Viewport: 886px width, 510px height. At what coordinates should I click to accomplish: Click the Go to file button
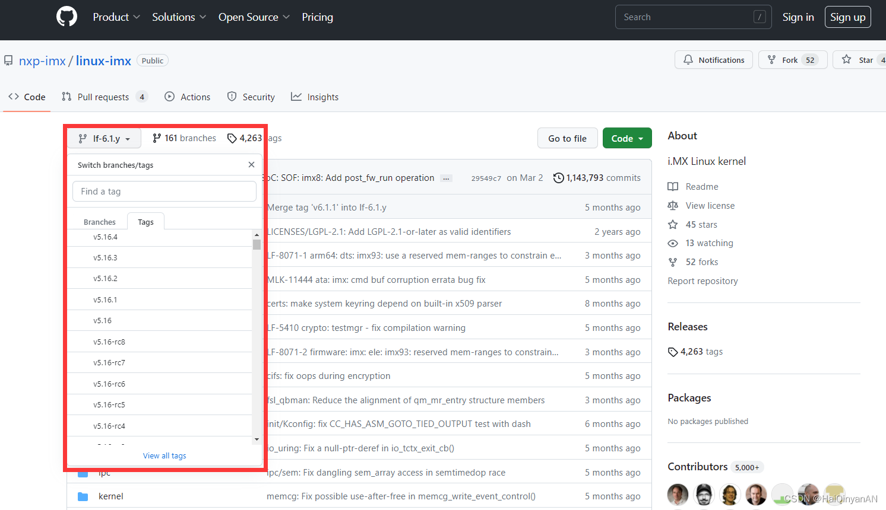click(x=567, y=138)
